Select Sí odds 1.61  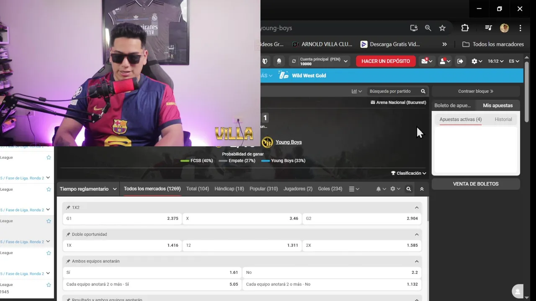[x=152, y=272]
